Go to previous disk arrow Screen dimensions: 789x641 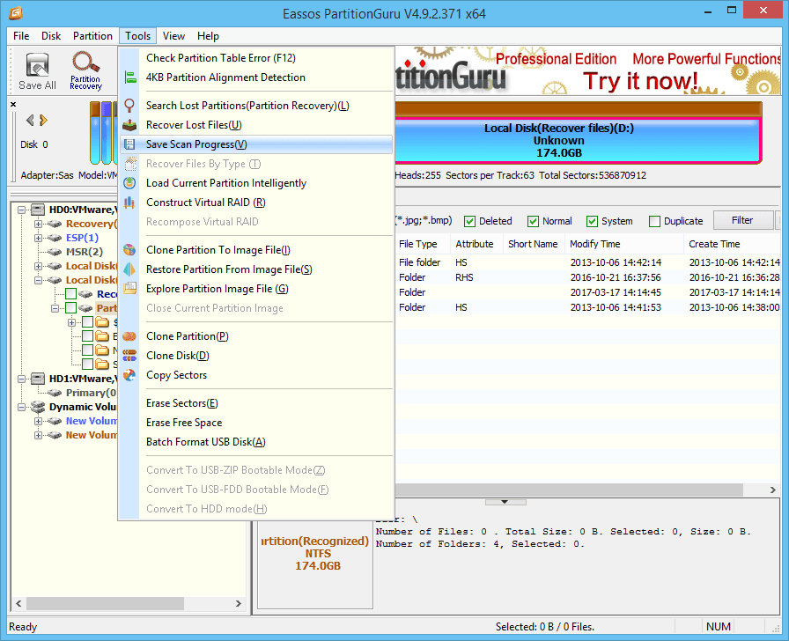(30, 121)
